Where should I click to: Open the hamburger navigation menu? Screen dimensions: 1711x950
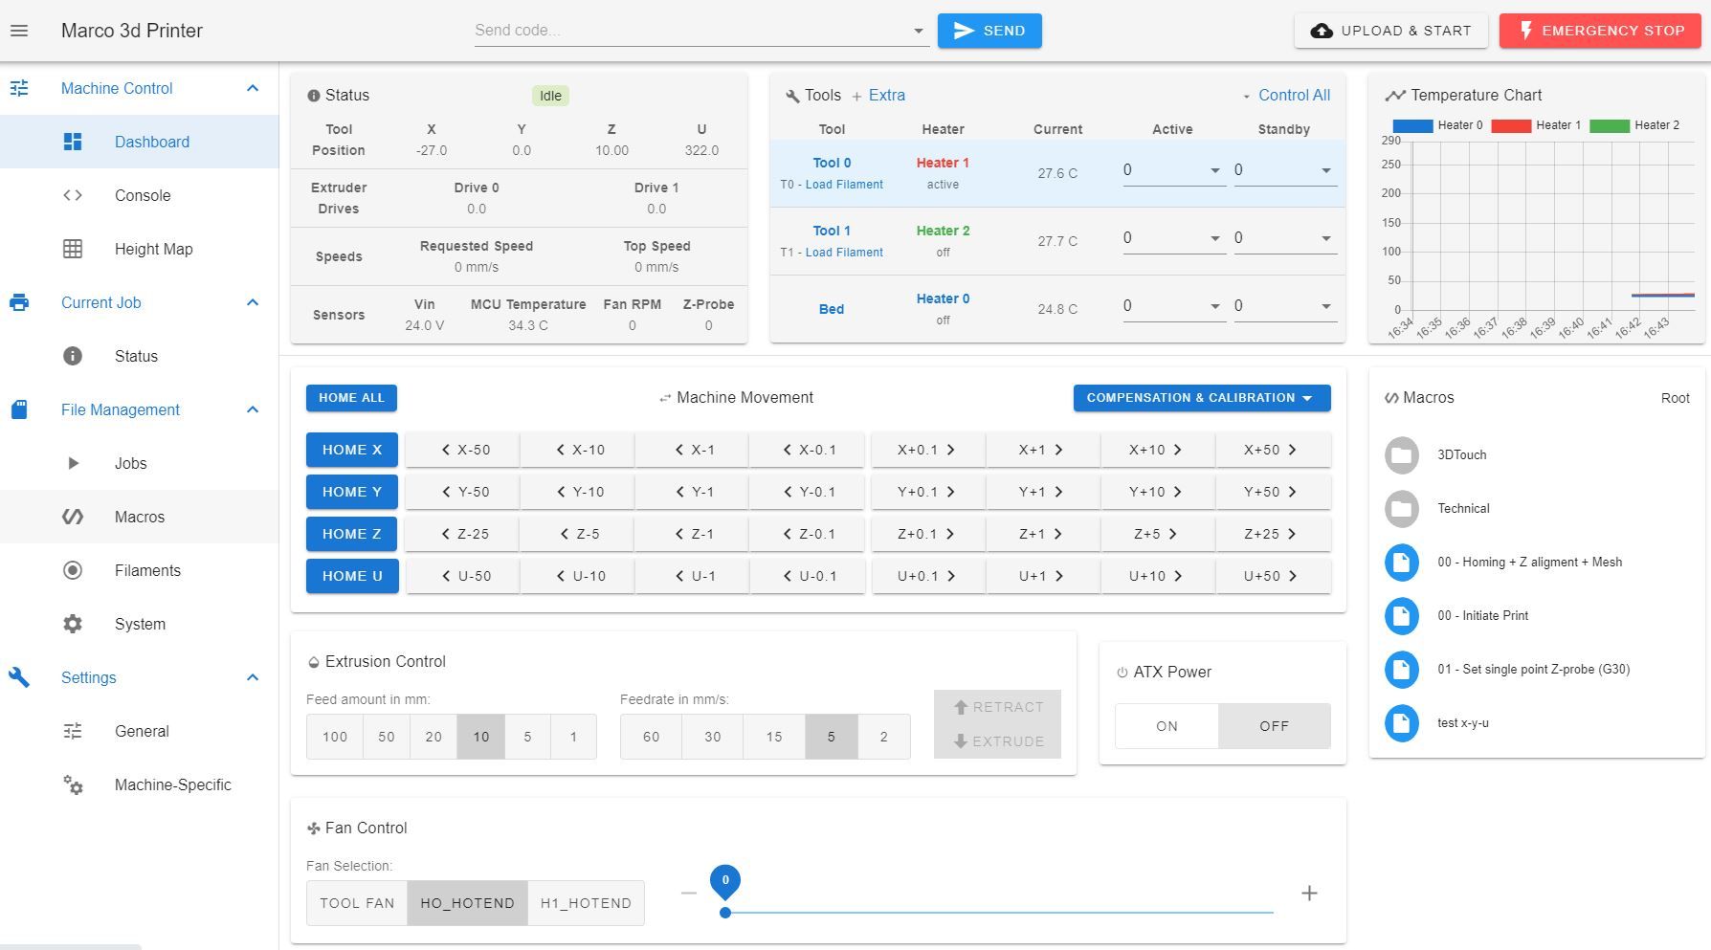coord(19,31)
